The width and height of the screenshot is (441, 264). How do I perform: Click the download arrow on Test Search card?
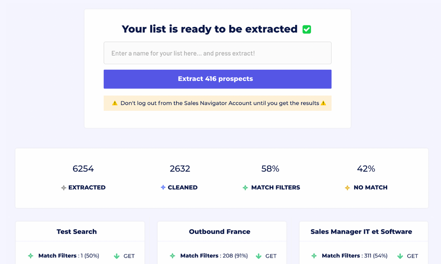pyautogui.click(x=116, y=256)
